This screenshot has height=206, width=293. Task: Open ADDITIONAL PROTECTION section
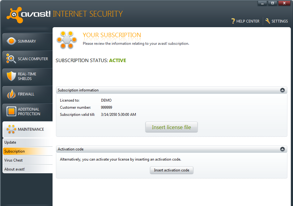pyautogui.click(x=28, y=112)
